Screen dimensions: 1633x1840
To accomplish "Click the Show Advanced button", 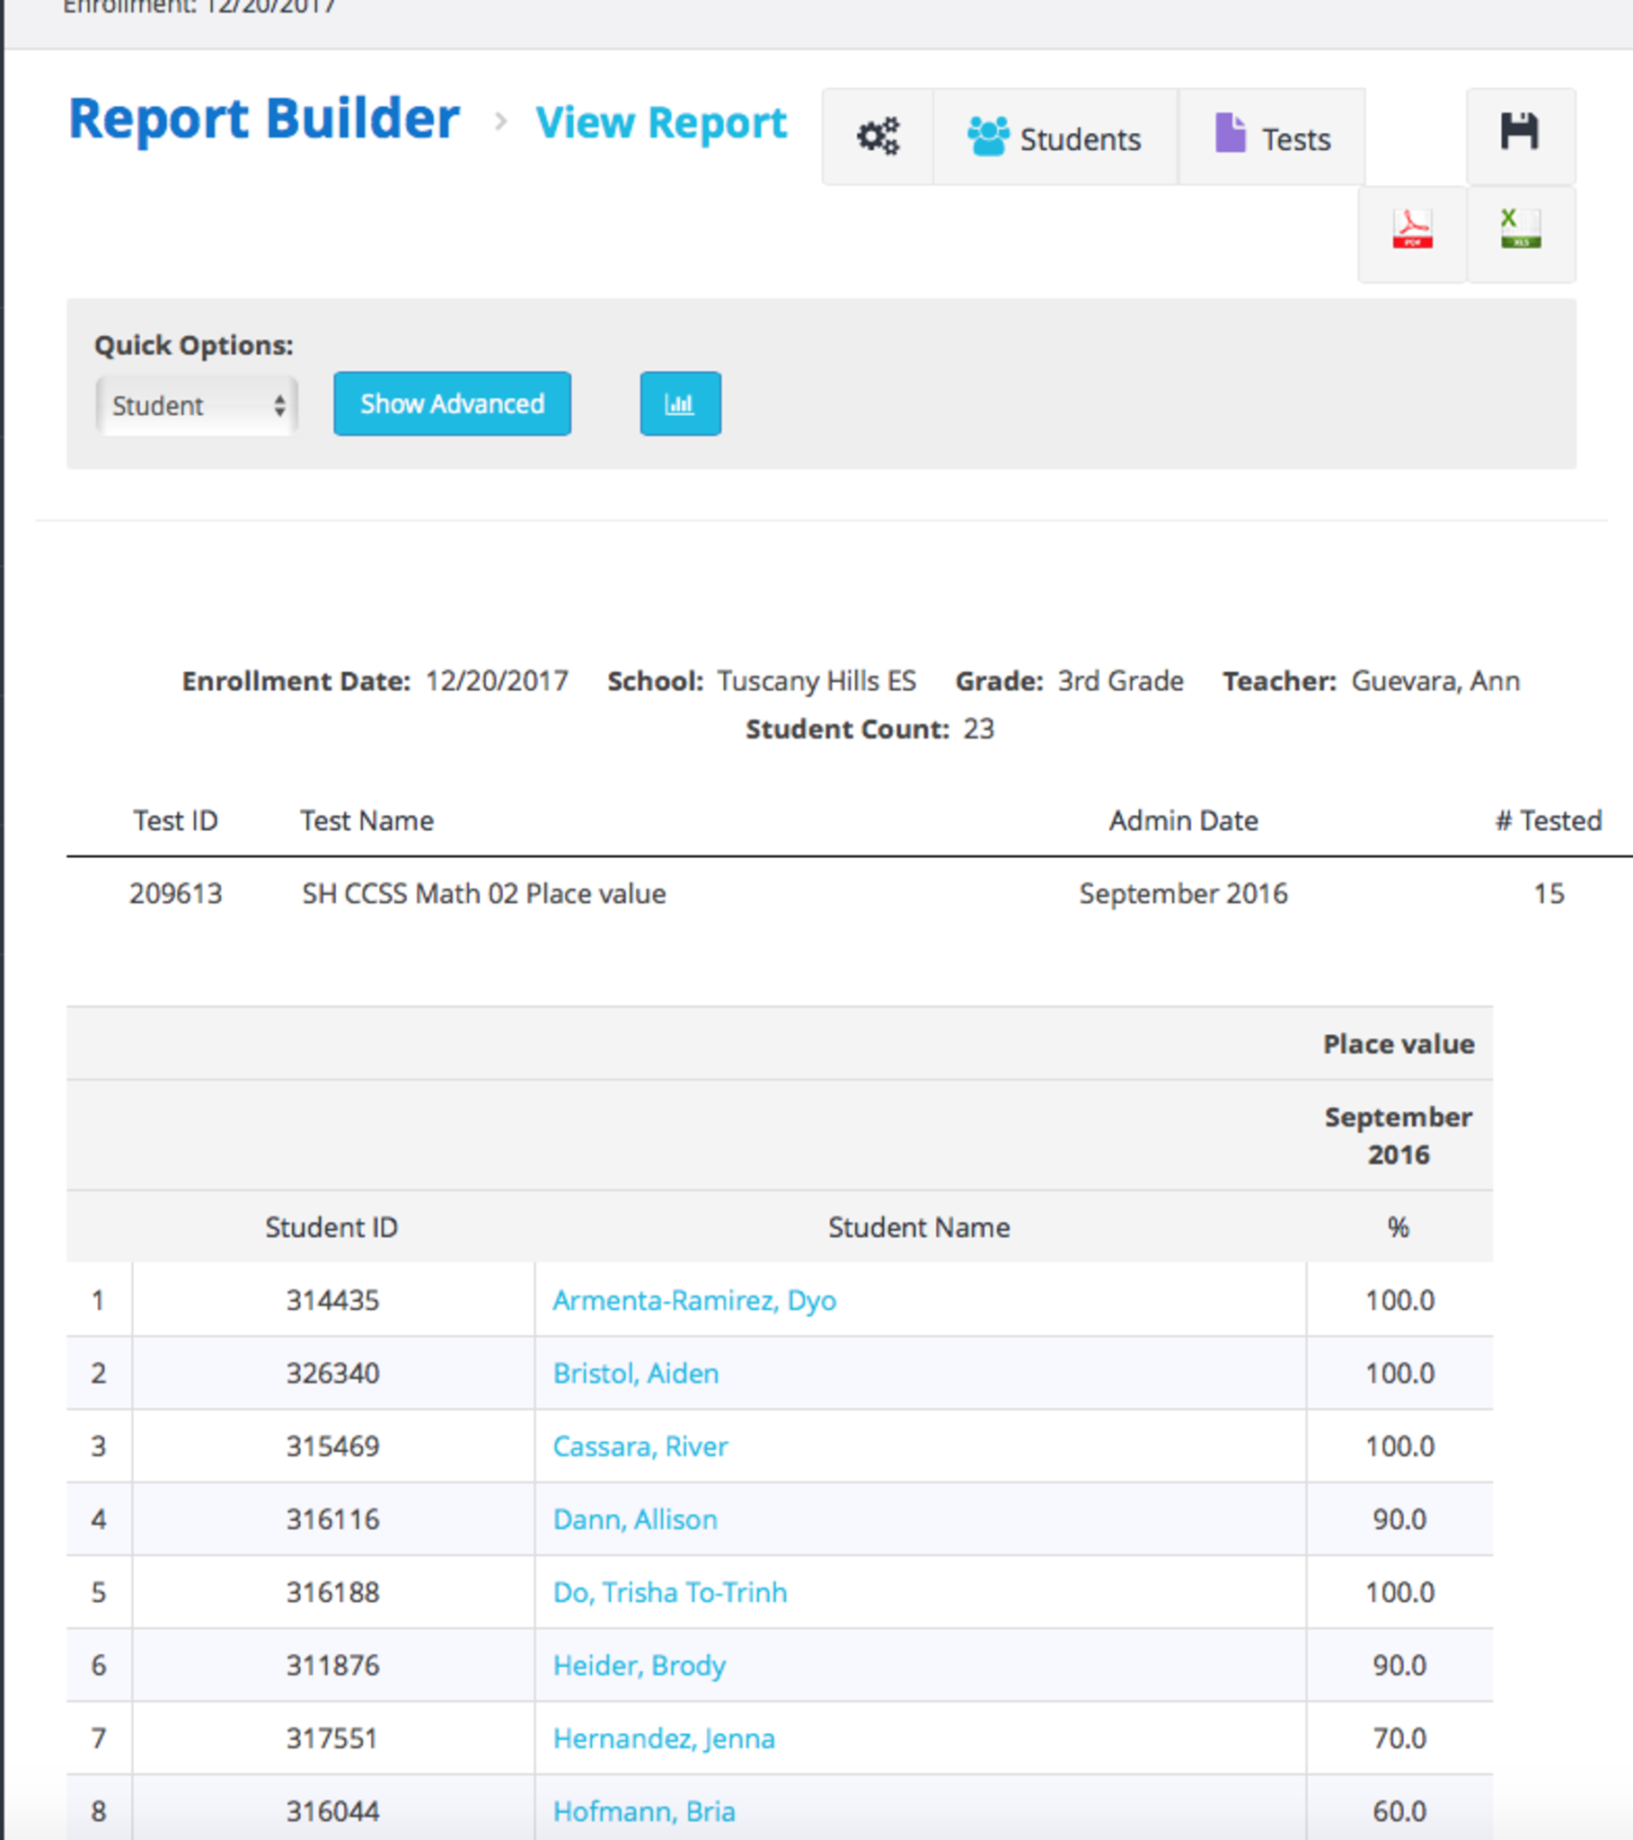I will [x=452, y=404].
